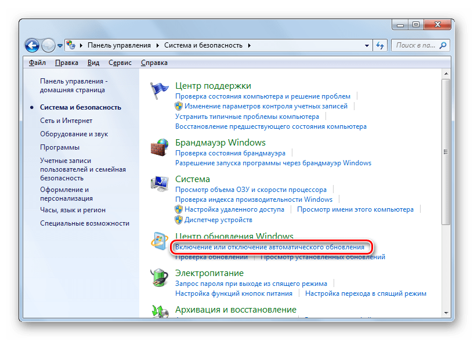The height and width of the screenshot is (341, 474).
Task: Open Учетные записи пользователей и семейная безопасность
Action: 83,169
